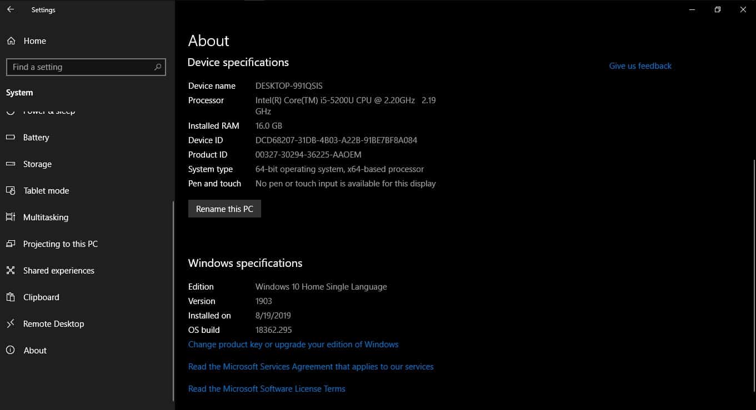Click the 64-bit operating system text
Screen dimensions: 756x410
pos(339,169)
